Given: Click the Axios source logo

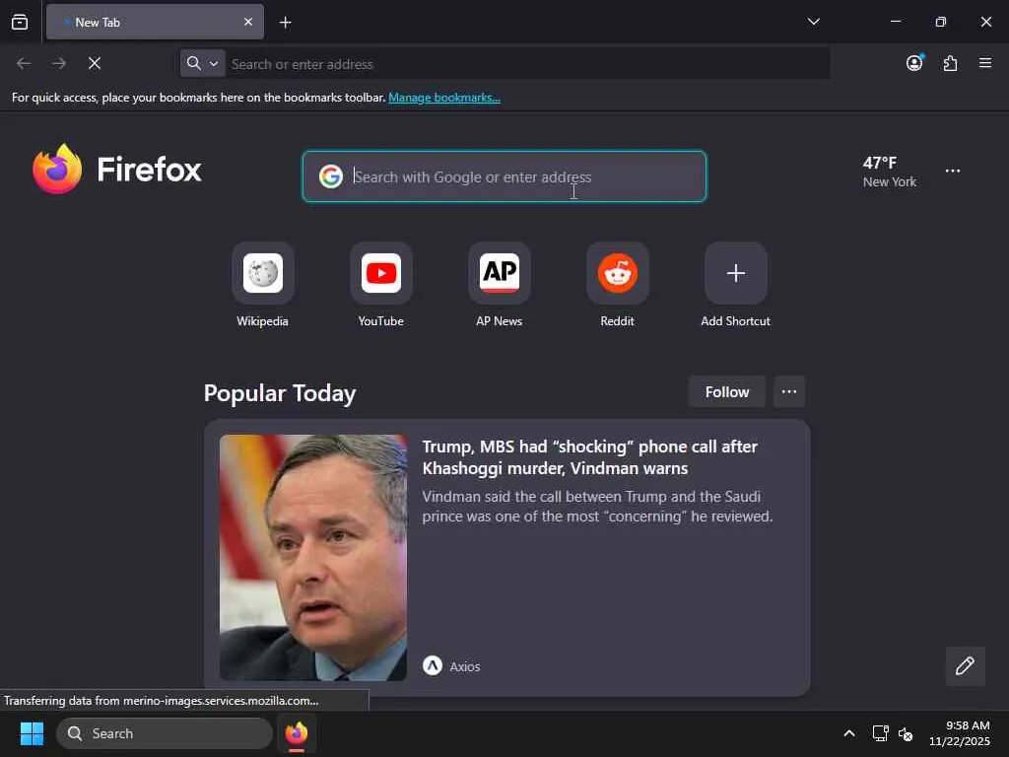Looking at the screenshot, I should tap(433, 665).
